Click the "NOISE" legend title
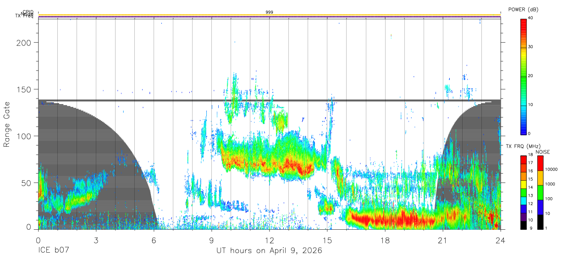The image size is (563, 260). [x=543, y=152]
